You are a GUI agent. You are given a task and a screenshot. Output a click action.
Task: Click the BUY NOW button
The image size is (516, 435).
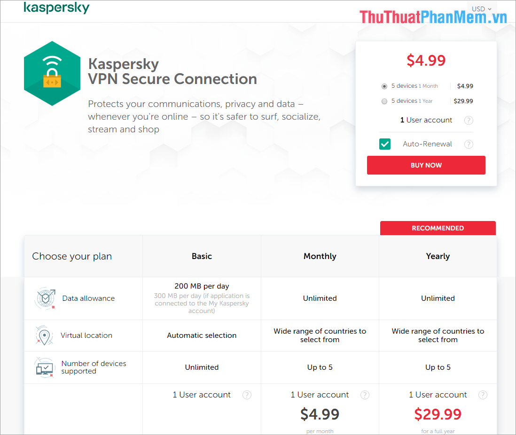pos(426,165)
